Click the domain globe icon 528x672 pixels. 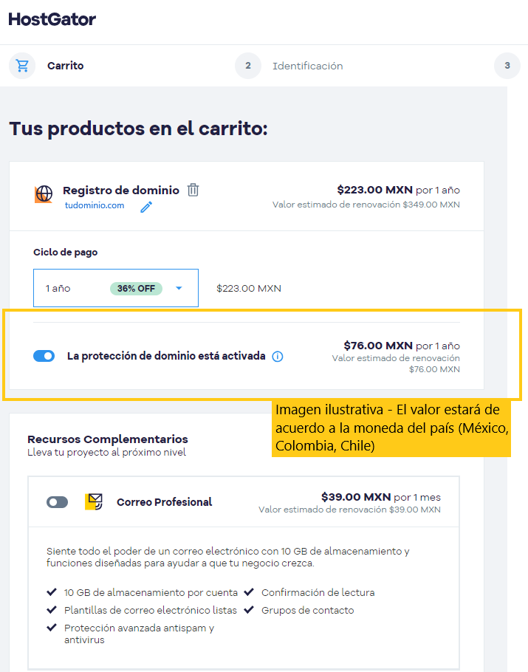(44, 194)
